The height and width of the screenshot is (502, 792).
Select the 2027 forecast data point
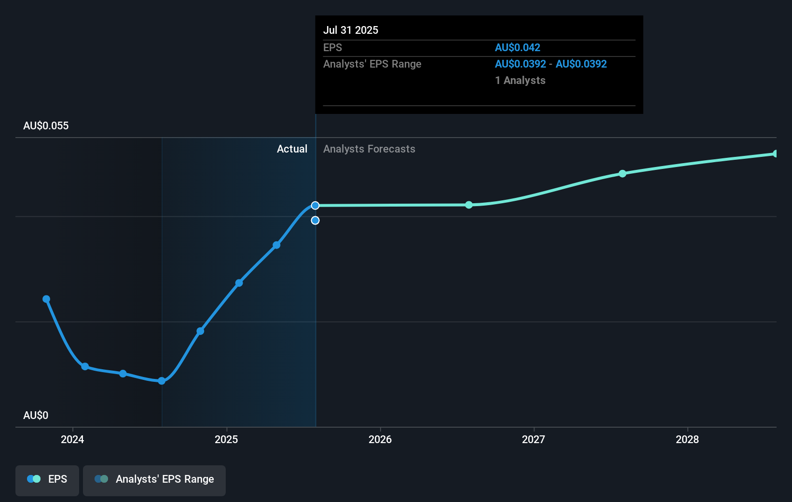(622, 174)
